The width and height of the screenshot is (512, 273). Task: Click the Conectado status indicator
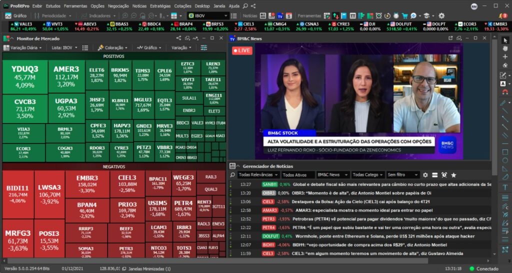(484, 269)
